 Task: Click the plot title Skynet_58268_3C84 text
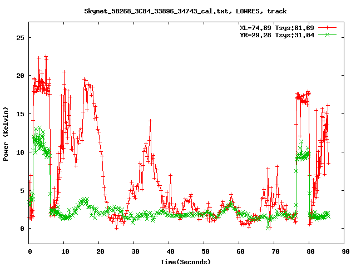click(x=185, y=11)
